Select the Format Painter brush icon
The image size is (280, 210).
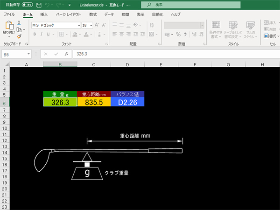[19, 35]
